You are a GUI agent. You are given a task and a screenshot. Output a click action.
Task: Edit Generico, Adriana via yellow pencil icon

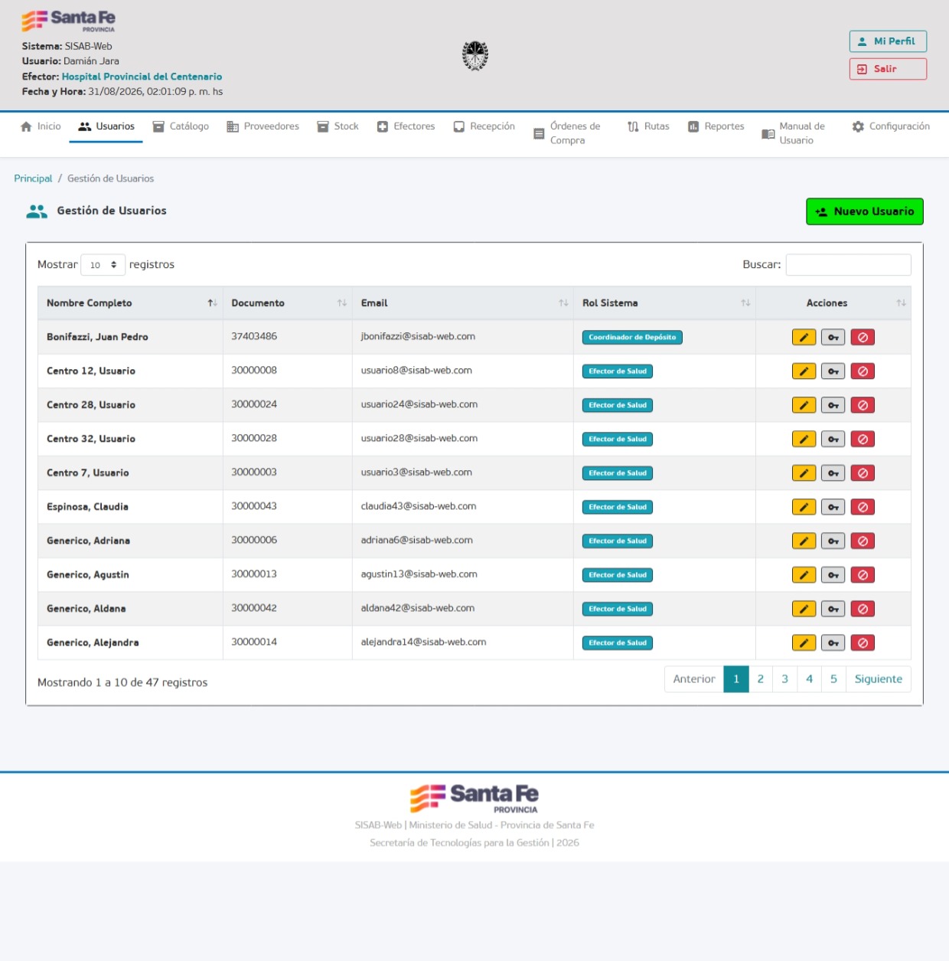(x=804, y=541)
